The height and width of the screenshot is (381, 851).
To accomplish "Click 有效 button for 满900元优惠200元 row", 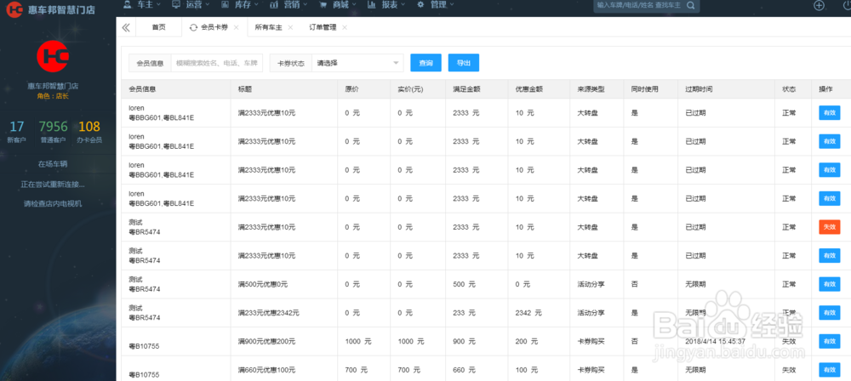I will pos(829,341).
